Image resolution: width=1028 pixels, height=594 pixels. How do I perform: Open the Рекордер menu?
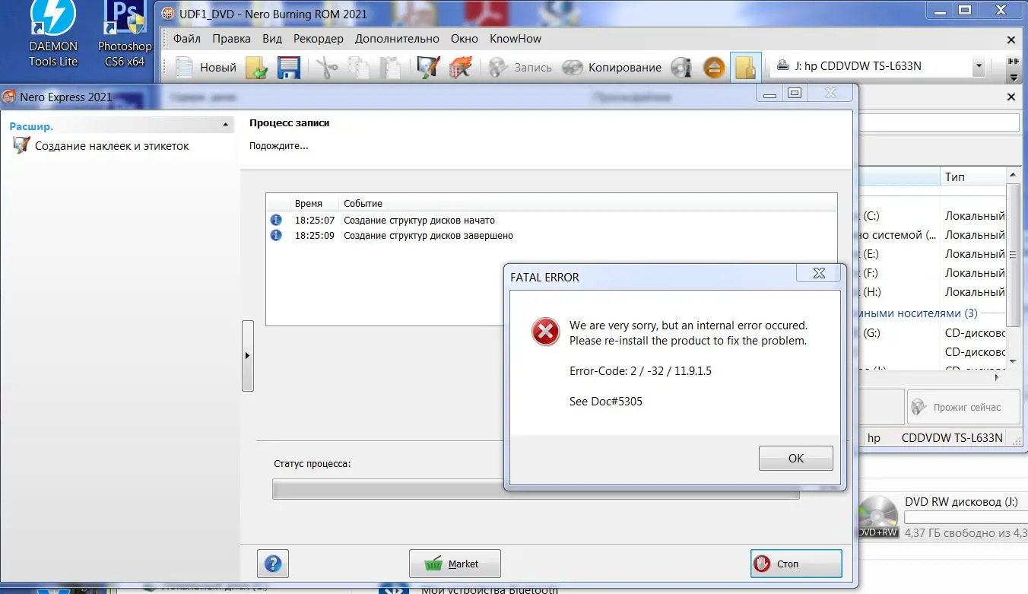pyautogui.click(x=319, y=39)
